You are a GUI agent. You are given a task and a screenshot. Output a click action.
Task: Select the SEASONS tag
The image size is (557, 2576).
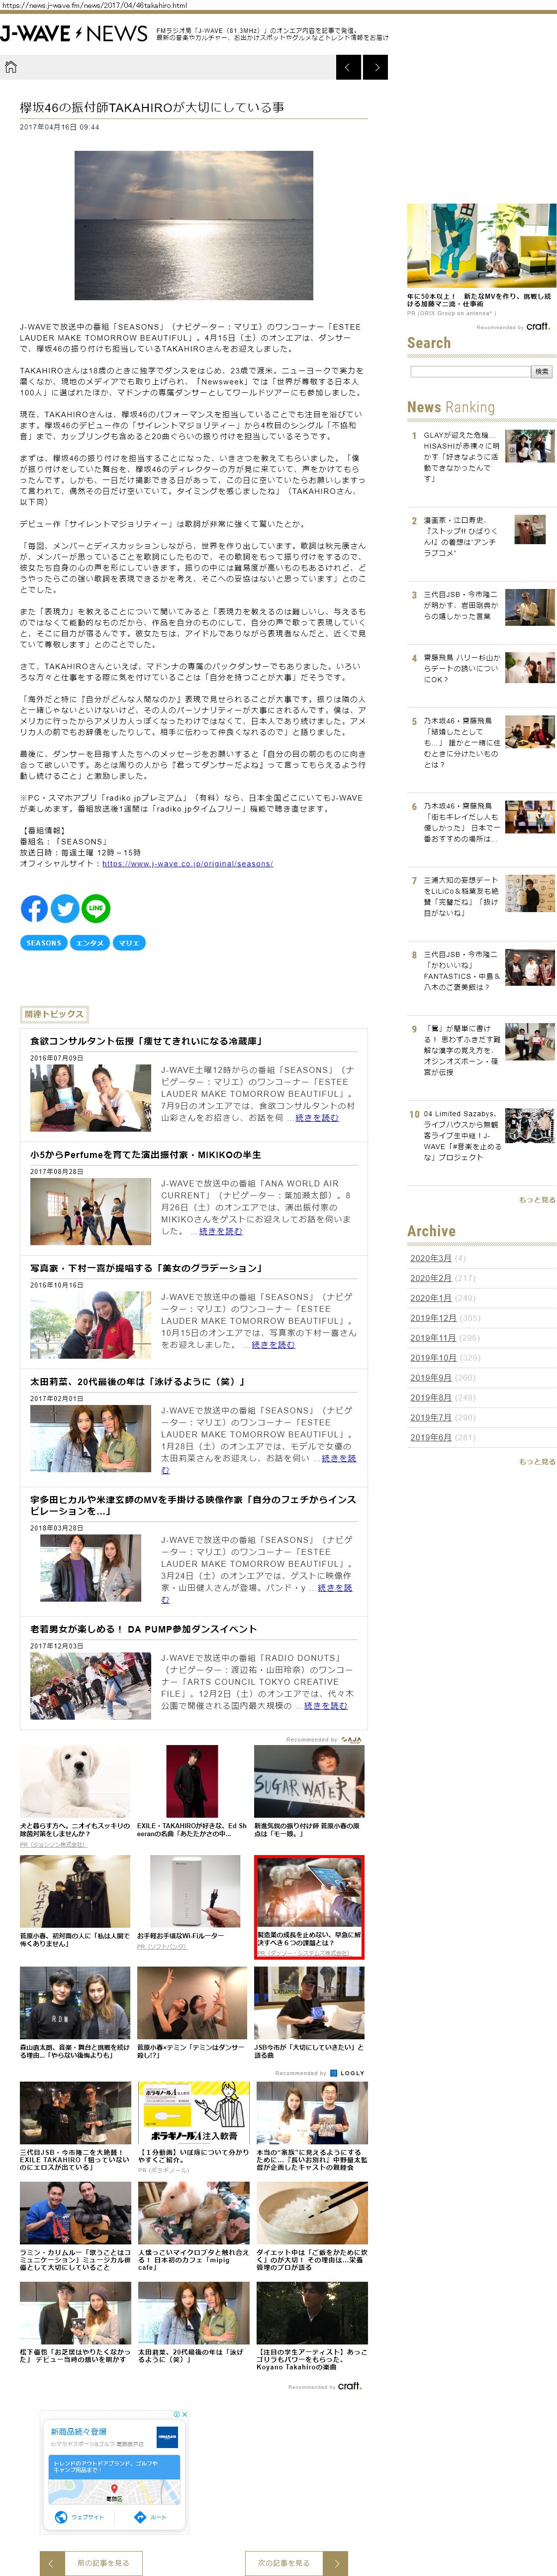(x=44, y=943)
